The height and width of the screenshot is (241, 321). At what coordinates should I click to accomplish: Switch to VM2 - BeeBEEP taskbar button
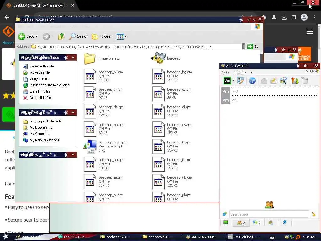[x=203, y=237]
